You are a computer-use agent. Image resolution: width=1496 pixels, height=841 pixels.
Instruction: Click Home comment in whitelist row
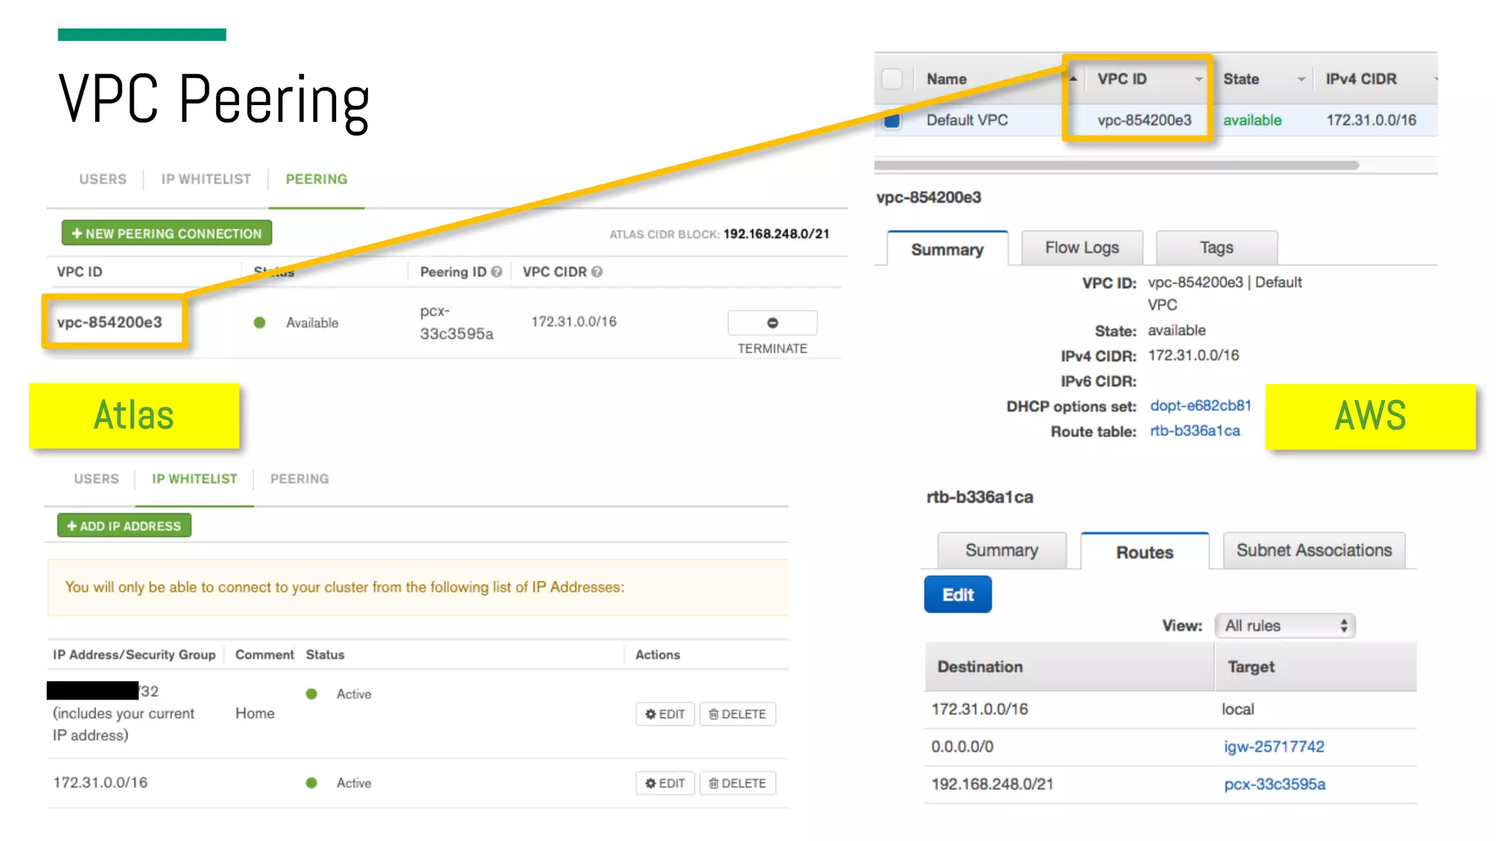click(x=255, y=713)
